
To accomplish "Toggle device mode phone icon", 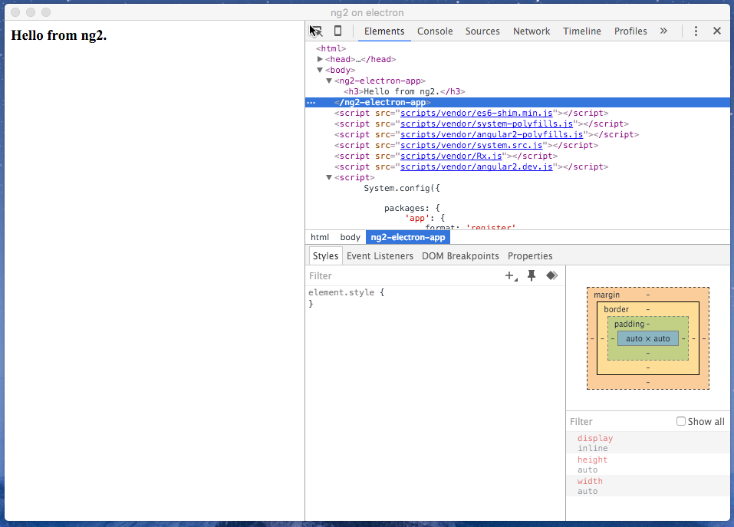I will tap(337, 31).
